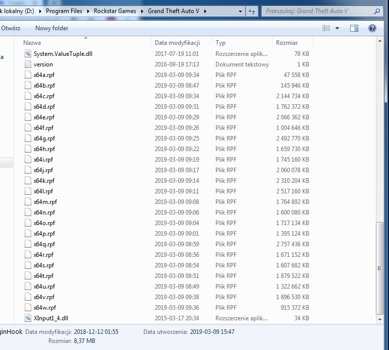The width and height of the screenshot is (389, 350).
Task: Go to Program Files in address bar
Action: 64,11
